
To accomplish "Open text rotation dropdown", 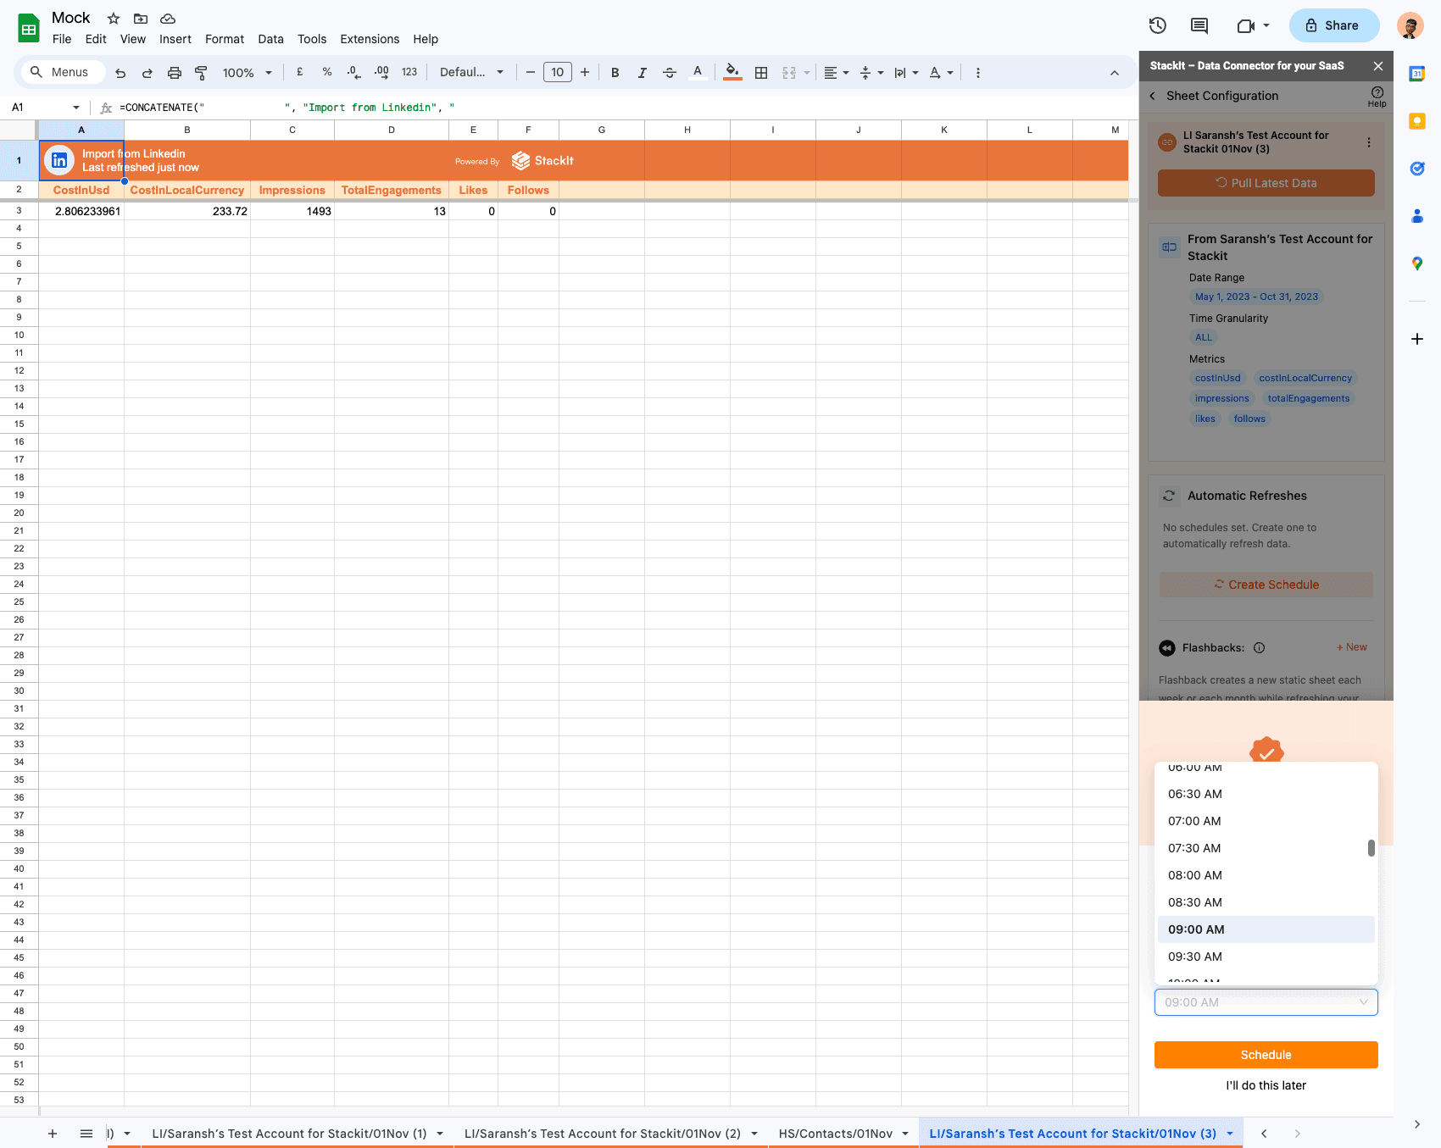I will click(941, 73).
